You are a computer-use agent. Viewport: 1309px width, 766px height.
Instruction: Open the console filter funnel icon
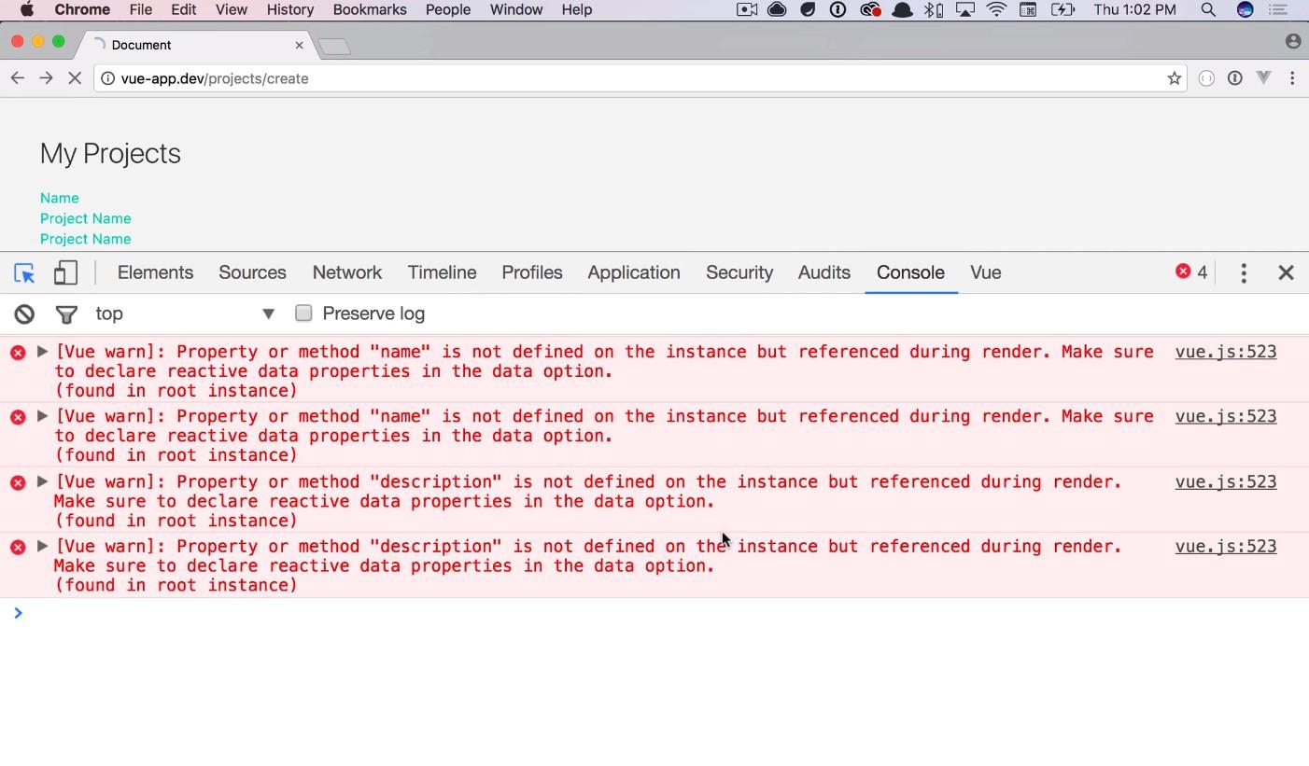pos(66,314)
